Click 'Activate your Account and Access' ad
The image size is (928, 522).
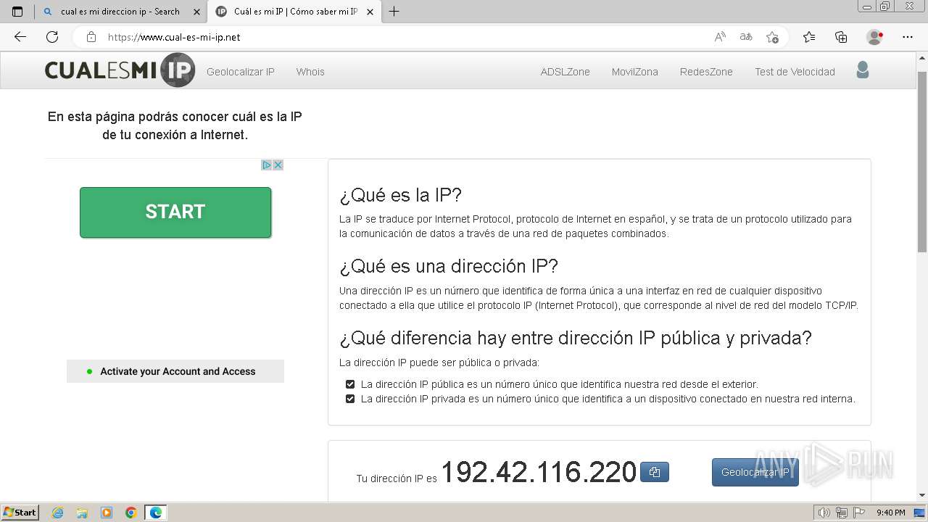click(175, 371)
